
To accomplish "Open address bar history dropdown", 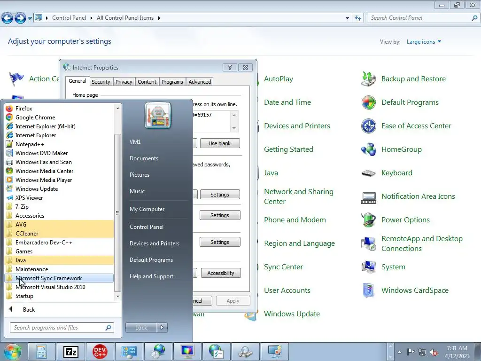I will [347, 18].
